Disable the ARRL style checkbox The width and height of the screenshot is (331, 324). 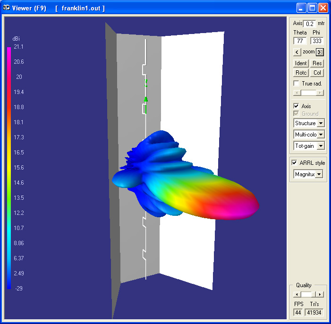(294, 162)
